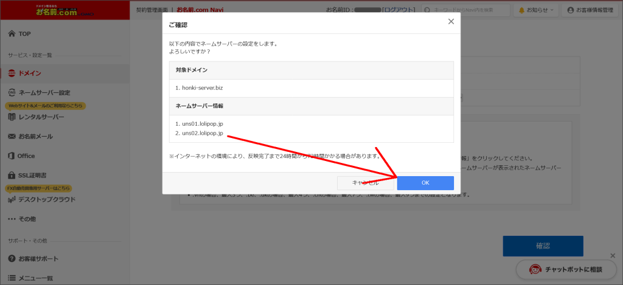Dismiss the chatbot widget with its X
This screenshot has height=285, width=623.
pos(613,255)
